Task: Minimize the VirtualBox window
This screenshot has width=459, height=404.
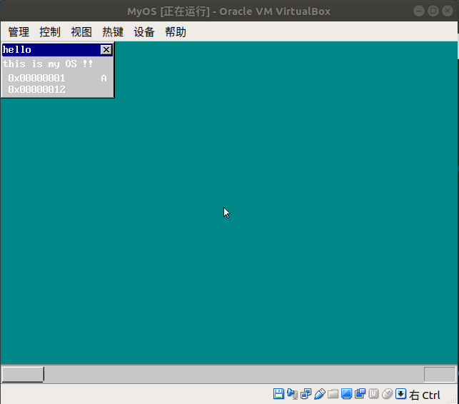Action: click(x=419, y=11)
